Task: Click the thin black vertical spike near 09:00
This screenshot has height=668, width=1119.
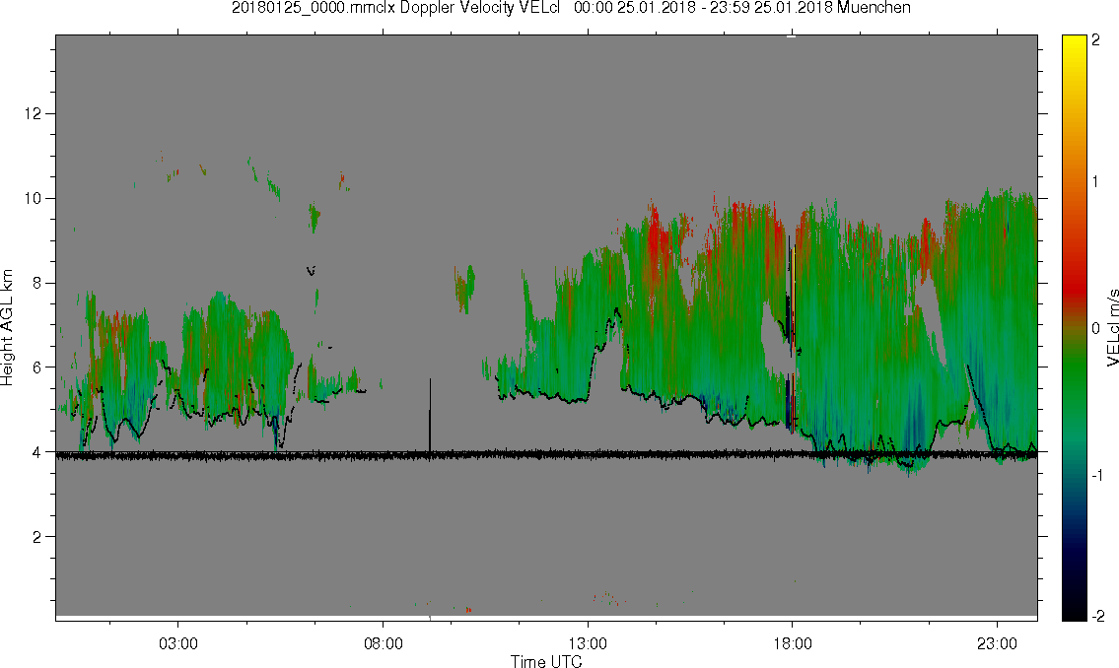Action: [x=430, y=415]
